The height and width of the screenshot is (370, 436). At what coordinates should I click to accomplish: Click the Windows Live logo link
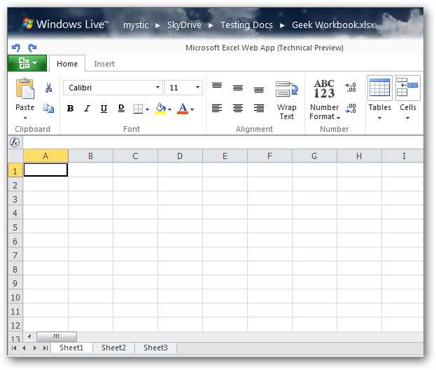pyautogui.click(x=65, y=25)
